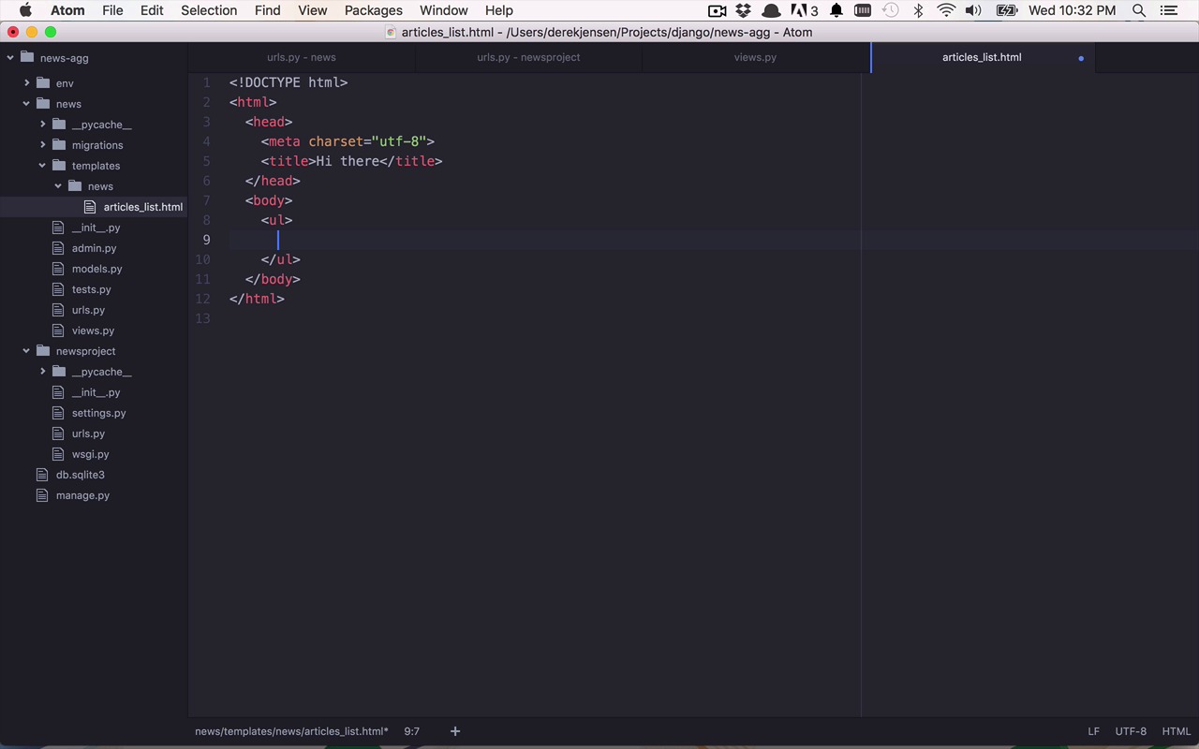Open the volume menu bar icon

coord(974,10)
